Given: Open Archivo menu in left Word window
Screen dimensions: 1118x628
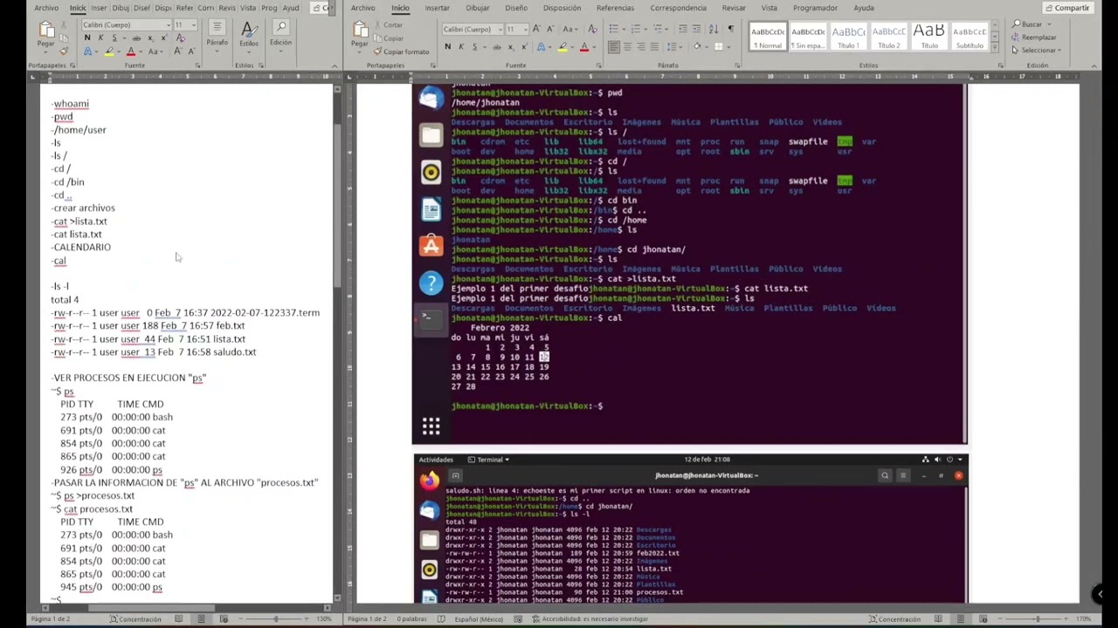Looking at the screenshot, I should tap(46, 8).
